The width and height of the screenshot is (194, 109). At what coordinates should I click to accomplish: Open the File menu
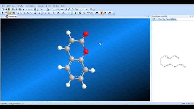click(3, 6)
